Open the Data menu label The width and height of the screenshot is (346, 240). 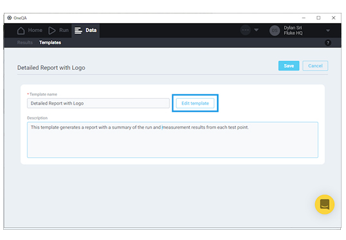pyautogui.click(x=91, y=30)
